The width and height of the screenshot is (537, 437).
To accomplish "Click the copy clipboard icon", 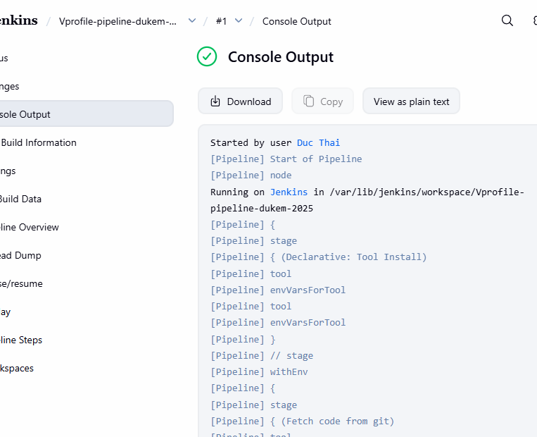I will pos(308,101).
